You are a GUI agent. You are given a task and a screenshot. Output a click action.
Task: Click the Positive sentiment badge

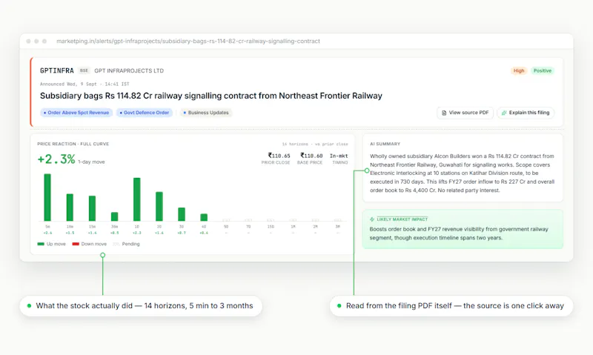[x=543, y=70]
